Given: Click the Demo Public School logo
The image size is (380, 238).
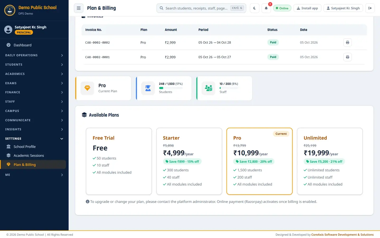Looking at the screenshot, I should pyautogui.click(x=10, y=10).
